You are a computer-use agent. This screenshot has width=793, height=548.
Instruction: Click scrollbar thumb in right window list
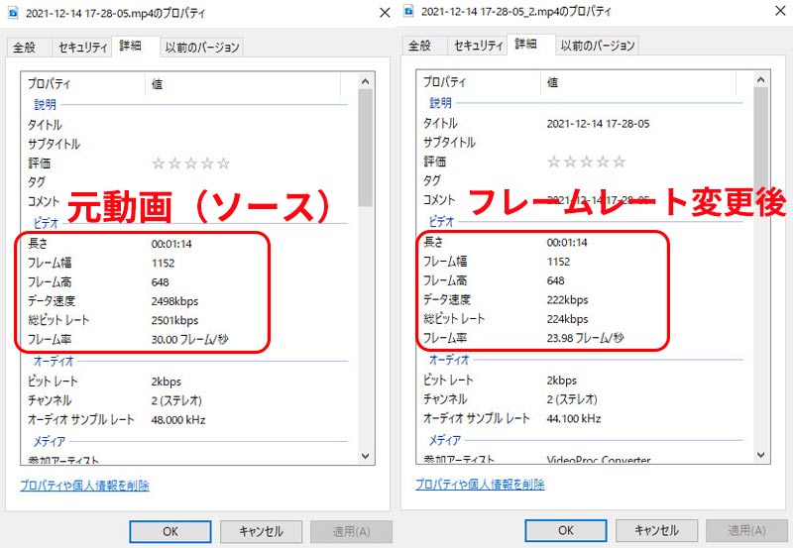tap(761, 147)
